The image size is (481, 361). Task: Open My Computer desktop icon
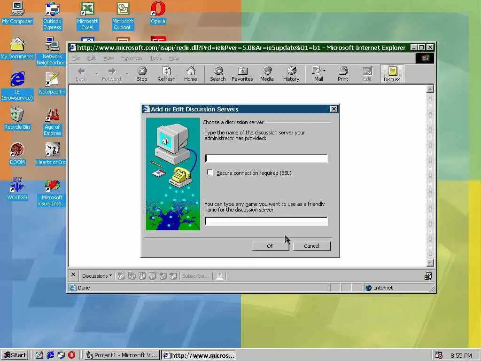[x=17, y=13]
